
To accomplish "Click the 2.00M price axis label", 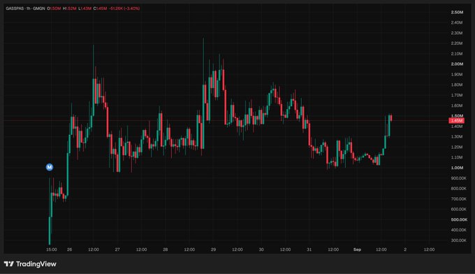I will 457,64.
